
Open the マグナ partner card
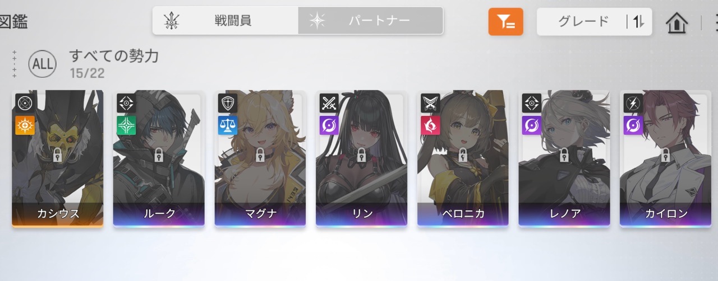point(260,159)
